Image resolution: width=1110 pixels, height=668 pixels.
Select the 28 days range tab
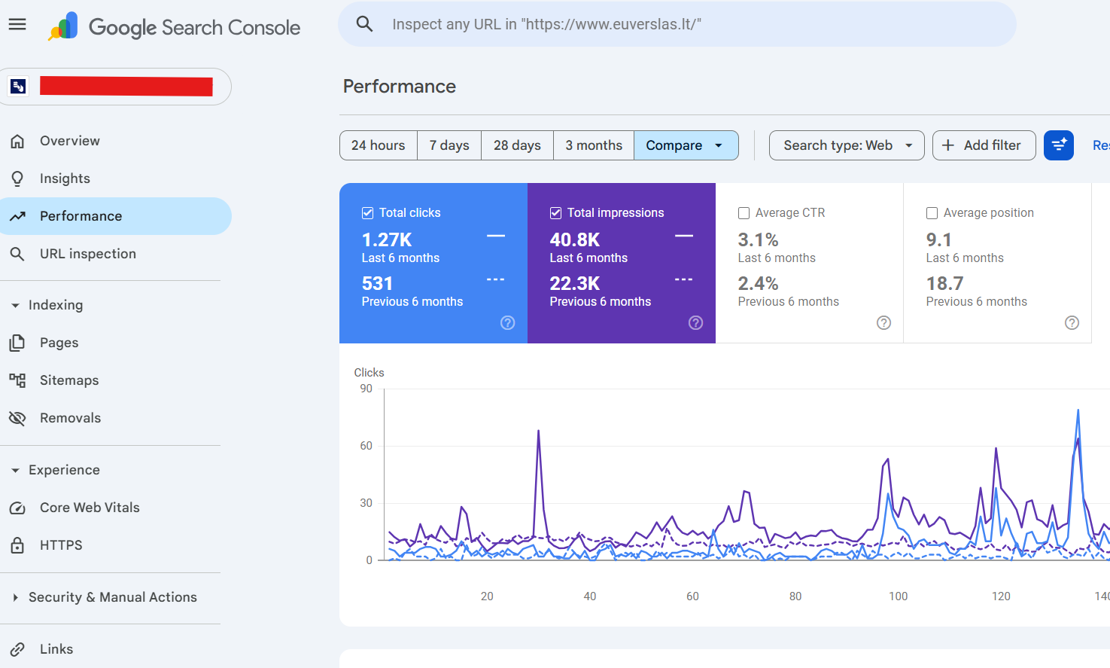(x=517, y=145)
